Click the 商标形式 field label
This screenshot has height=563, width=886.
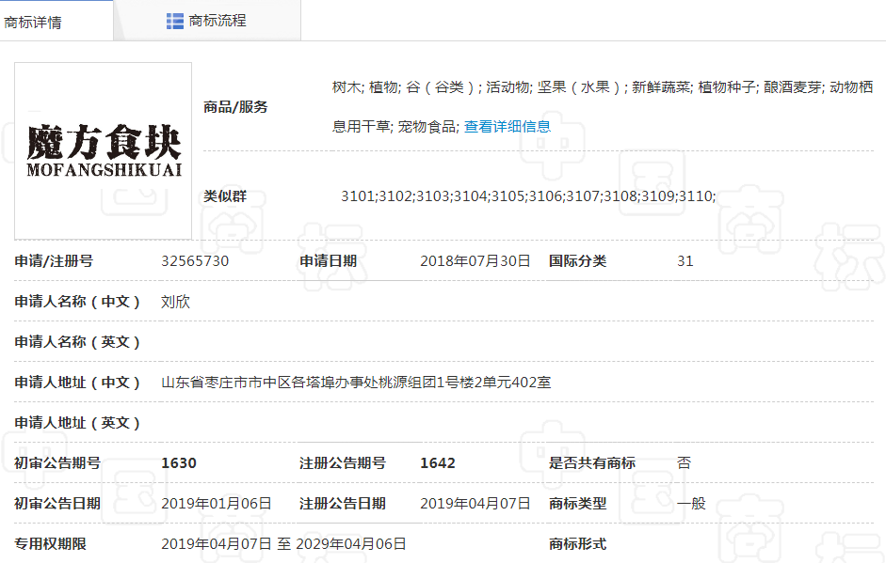[x=577, y=544]
